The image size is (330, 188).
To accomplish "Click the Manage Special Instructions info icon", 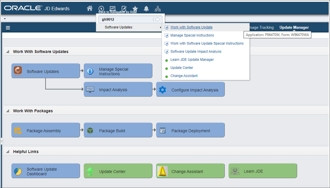I will 90,71.
